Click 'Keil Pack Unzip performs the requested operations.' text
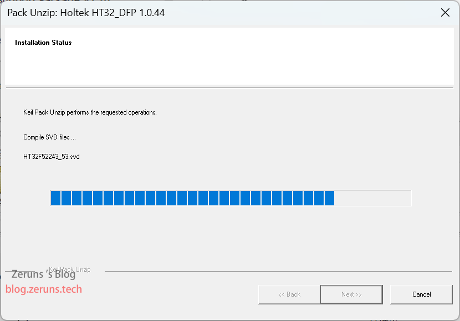Screen dimensions: 460x321 (x=90, y=112)
